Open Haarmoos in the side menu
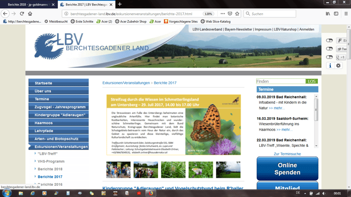The height and width of the screenshot is (197, 351). [x=59, y=123]
